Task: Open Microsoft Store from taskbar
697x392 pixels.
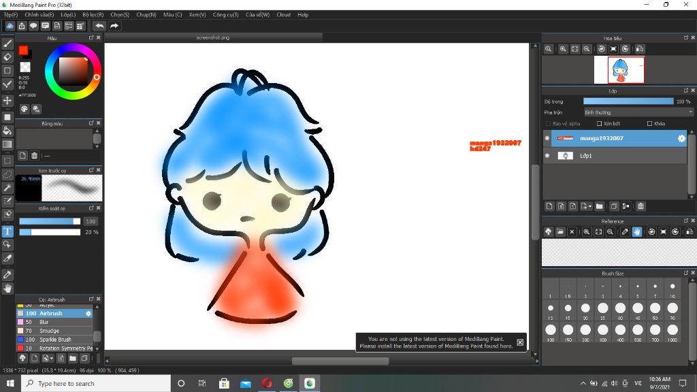Action: point(224,383)
